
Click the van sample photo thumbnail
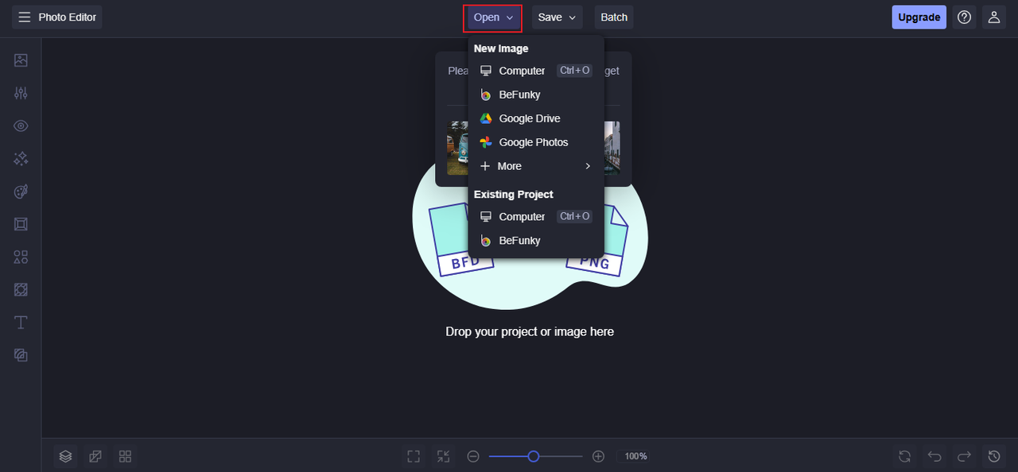[457, 148]
